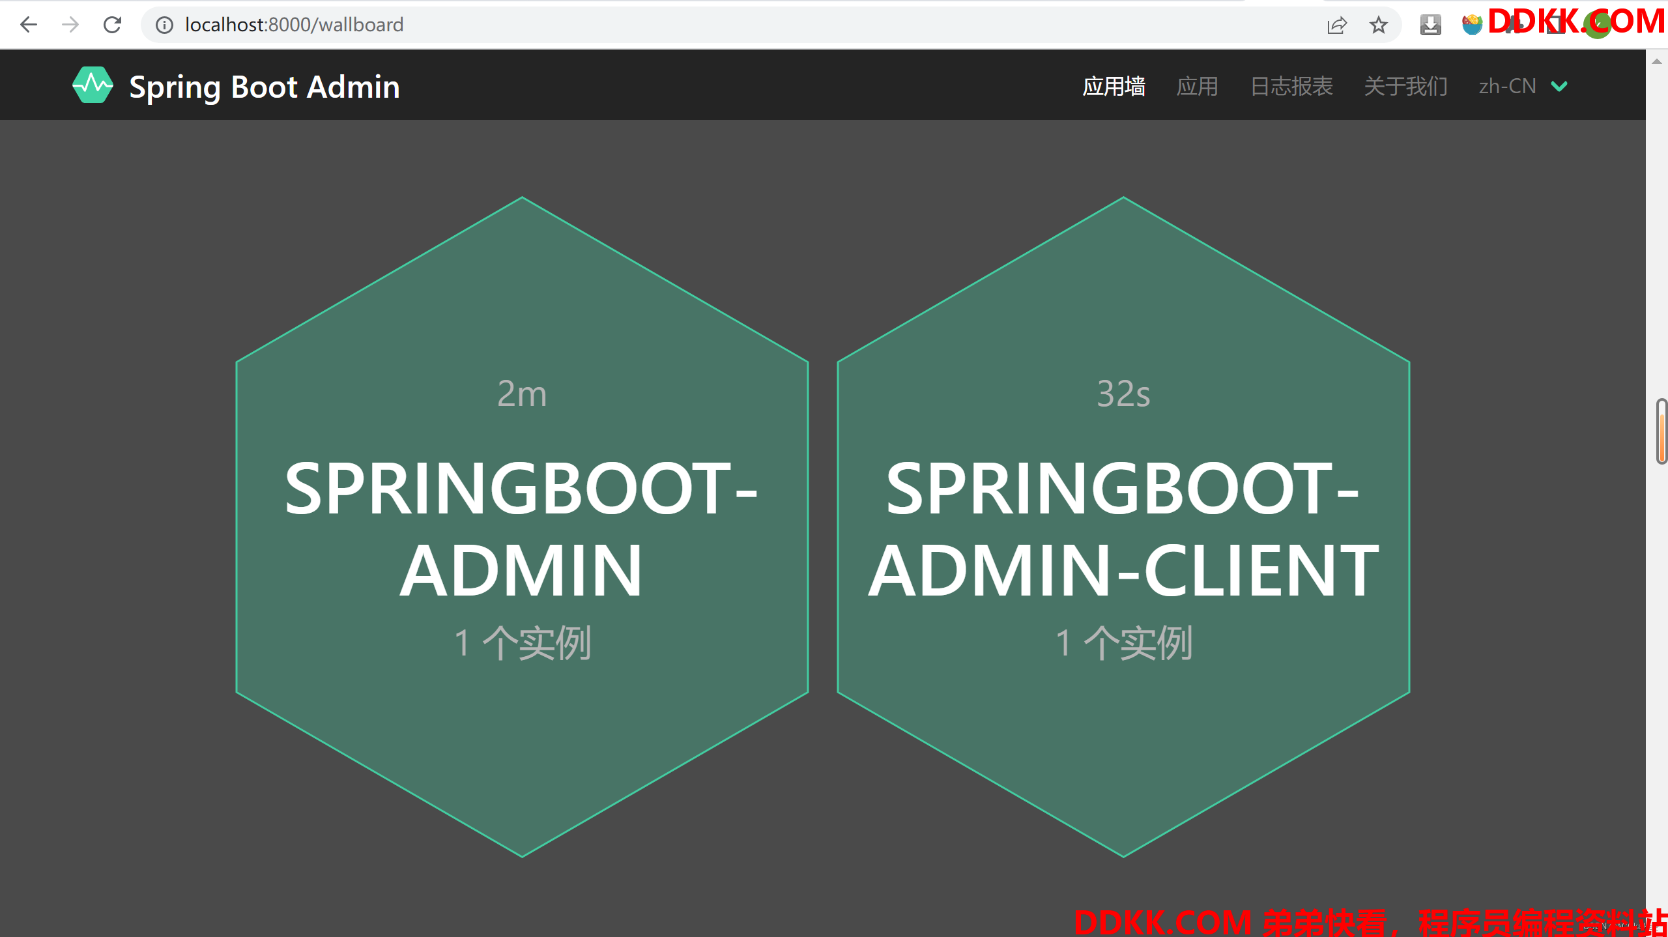1668x937 pixels.
Task: Reload the wallboard page
Action: point(113,25)
